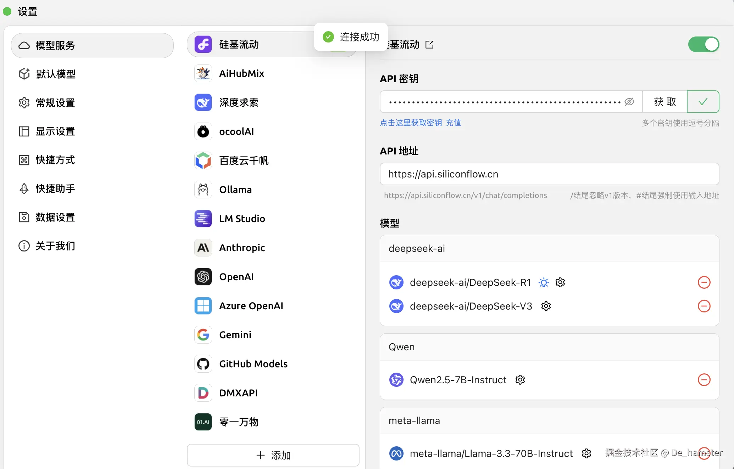Open settings gear for Qwen2.5-7B-Instruct
734x469 pixels.
520,380
